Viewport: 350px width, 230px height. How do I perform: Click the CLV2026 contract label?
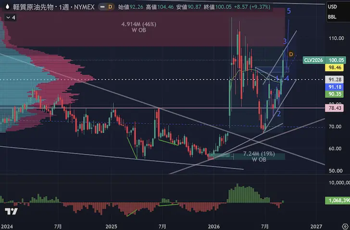(x=313, y=60)
